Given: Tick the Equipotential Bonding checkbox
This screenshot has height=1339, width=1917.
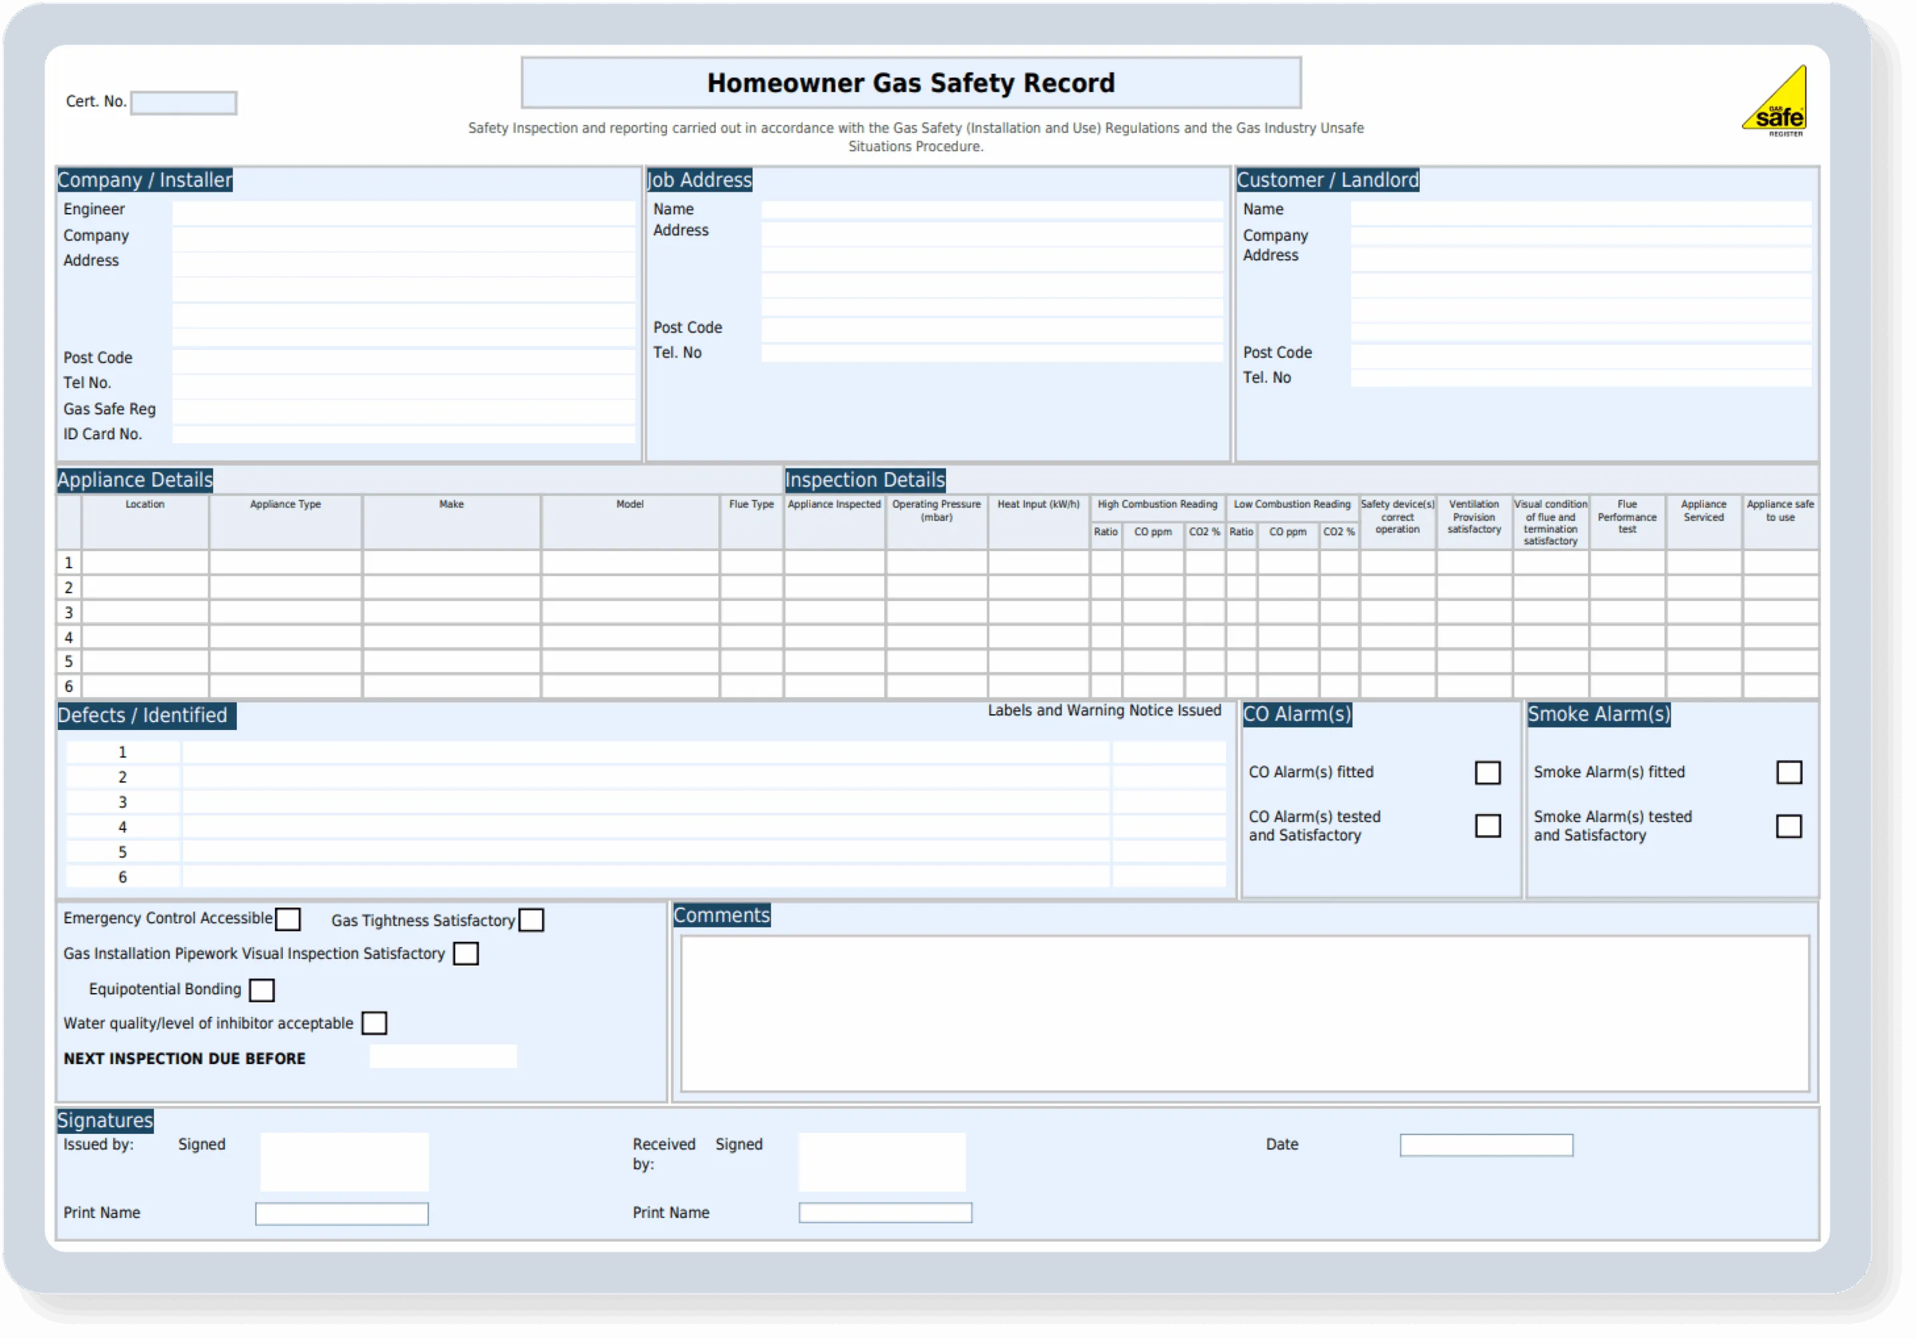Looking at the screenshot, I should [262, 990].
